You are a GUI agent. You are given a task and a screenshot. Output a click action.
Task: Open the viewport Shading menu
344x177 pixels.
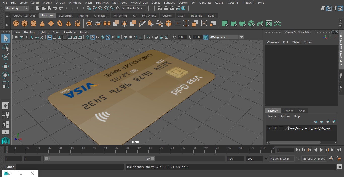coord(29,32)
